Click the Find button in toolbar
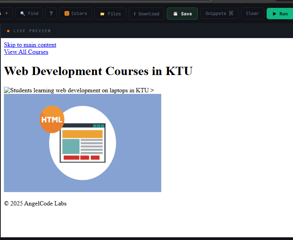The image size is (293, 240). click(x=29, y=13)
